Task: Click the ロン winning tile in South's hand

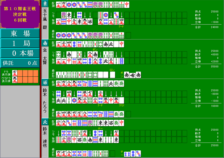Action: 113,75
